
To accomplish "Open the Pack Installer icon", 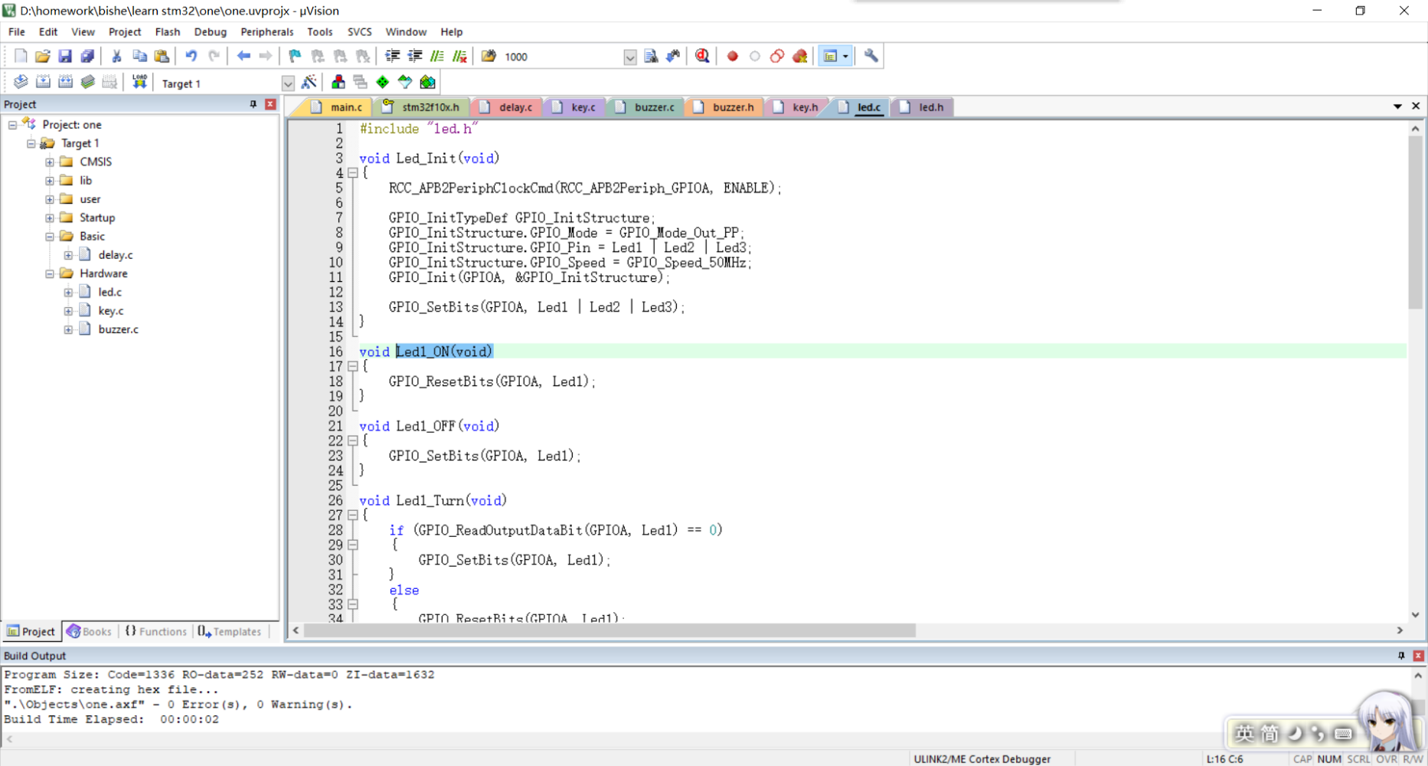I will [427, 82].
